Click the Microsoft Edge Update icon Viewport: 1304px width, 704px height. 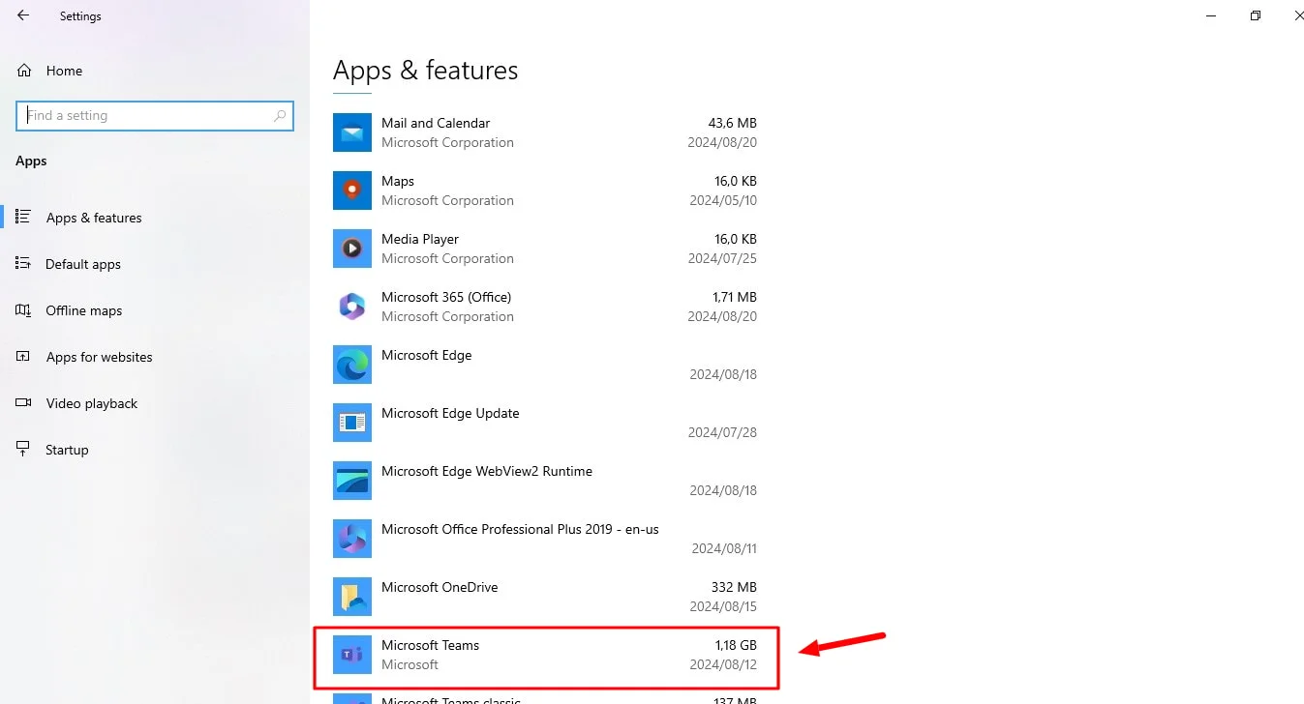pos(352,423)
